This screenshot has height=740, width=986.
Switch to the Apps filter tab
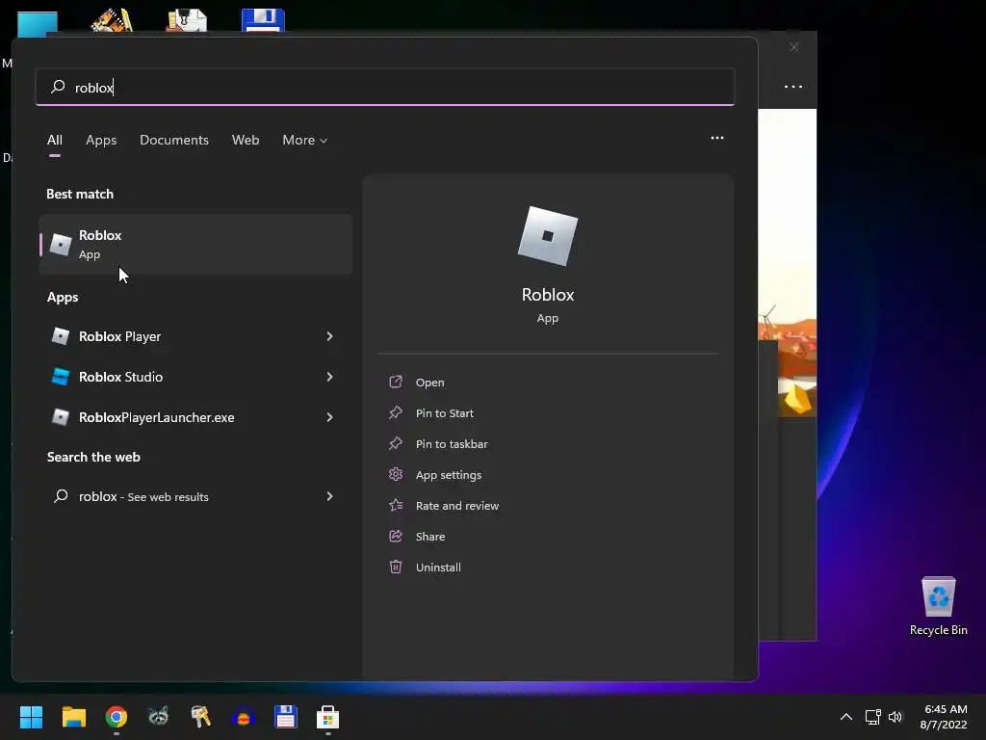pyautogui.click(x=101, y=141)
